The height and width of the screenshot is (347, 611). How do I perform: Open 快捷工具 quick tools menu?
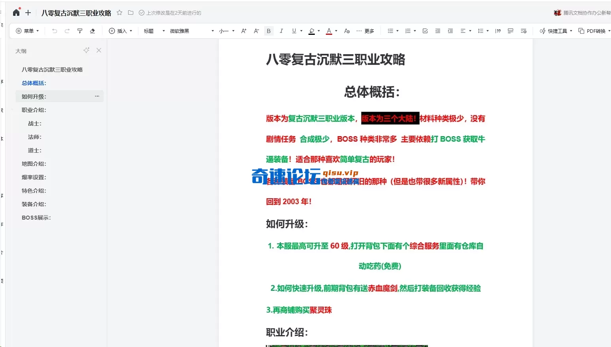[x=556, y=31]
